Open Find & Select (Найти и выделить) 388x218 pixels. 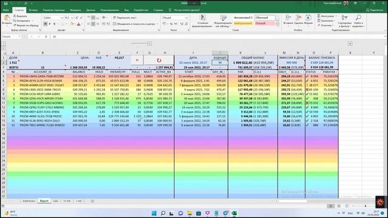point(358,21)
